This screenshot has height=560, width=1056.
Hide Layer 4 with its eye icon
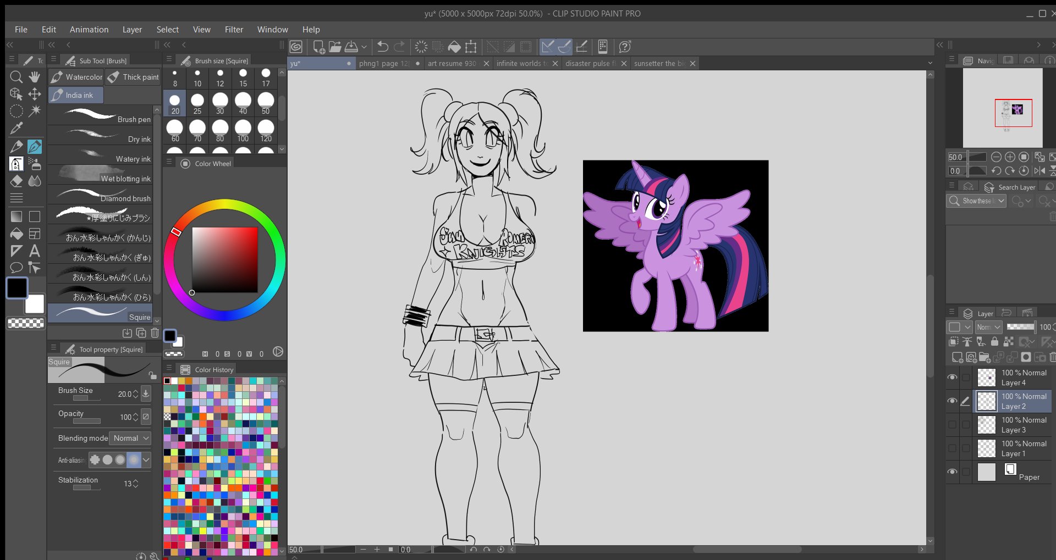pyautogui.click(x=952, y=378)
